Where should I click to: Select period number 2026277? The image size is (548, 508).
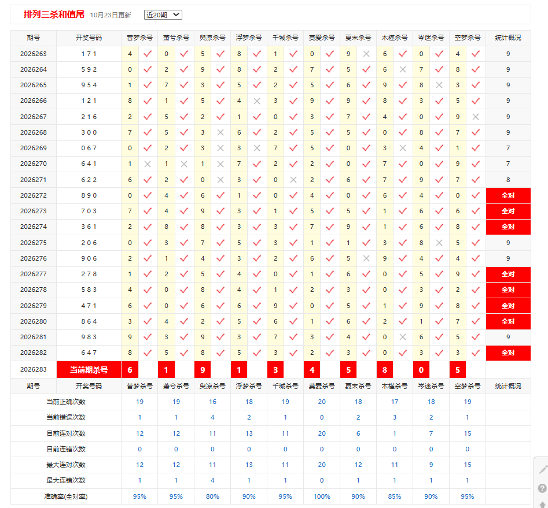point(33,274)
